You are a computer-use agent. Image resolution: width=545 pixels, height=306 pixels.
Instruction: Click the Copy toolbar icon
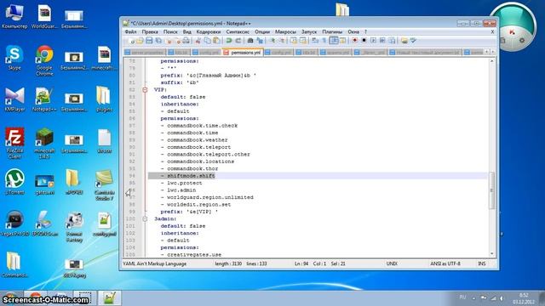(208, 41)
